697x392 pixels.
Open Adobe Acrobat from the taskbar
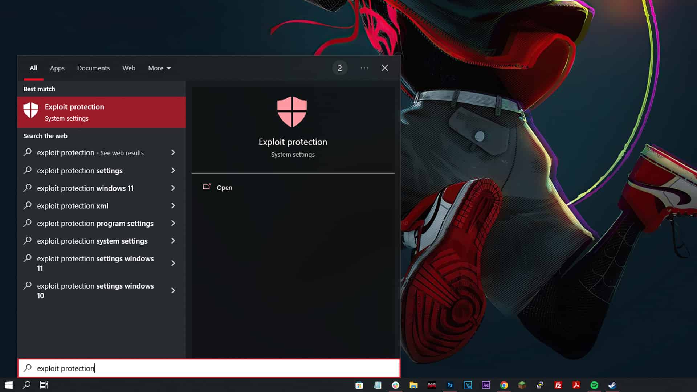point(576,385)
